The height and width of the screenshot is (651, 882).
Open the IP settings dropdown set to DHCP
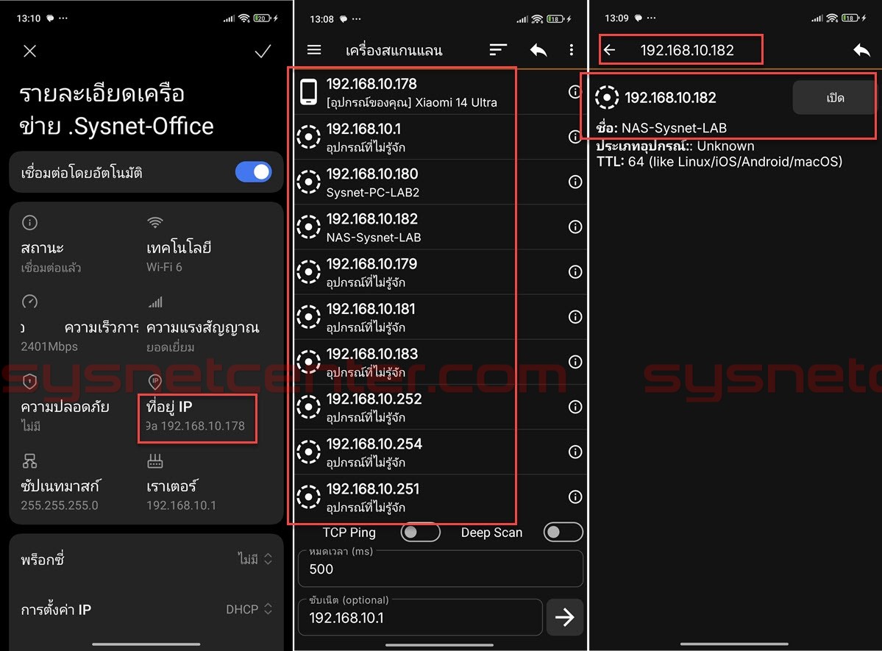(249, 609)
